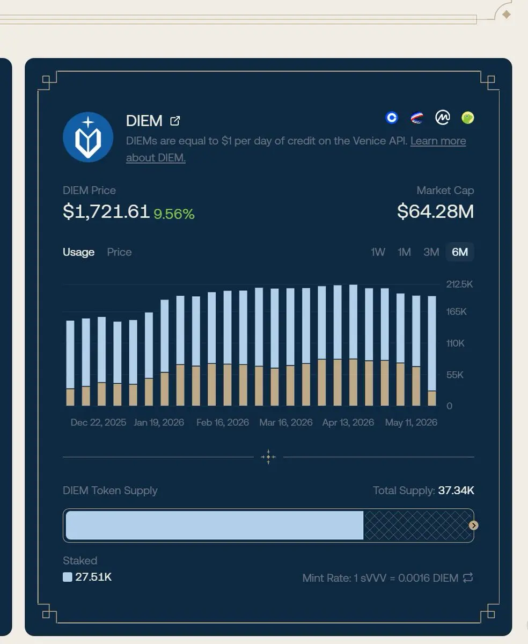
Task: Open the external link icon next to DIEM
Action: point(175,121)
